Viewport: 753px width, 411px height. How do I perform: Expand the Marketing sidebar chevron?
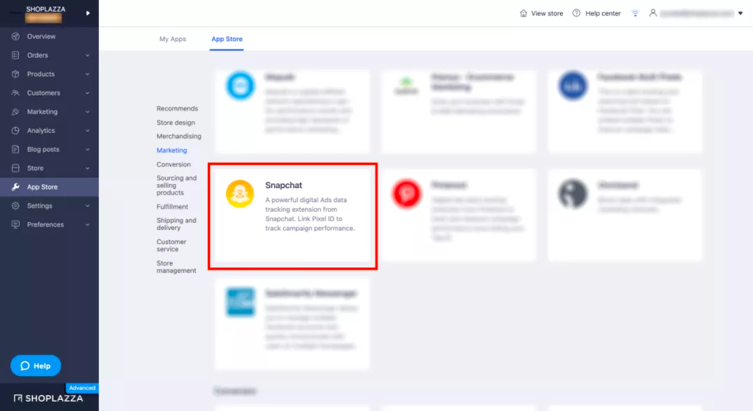pyautogui.click(x=88, y=111)
